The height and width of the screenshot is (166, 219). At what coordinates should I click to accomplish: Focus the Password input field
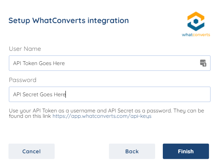click(x=110, y=94)
